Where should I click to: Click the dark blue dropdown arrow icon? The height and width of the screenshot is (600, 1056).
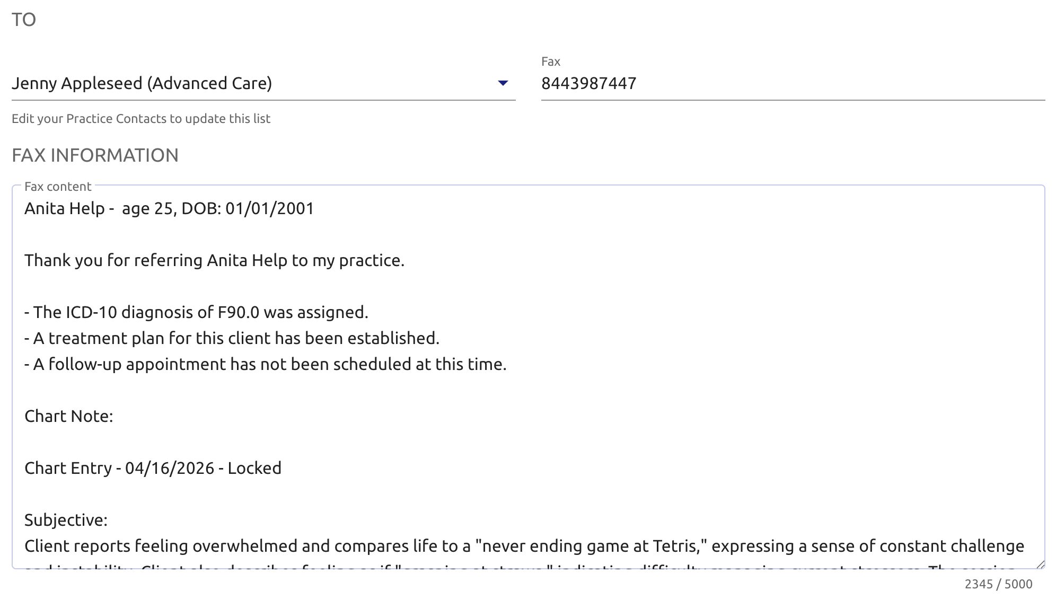point(503,83)
